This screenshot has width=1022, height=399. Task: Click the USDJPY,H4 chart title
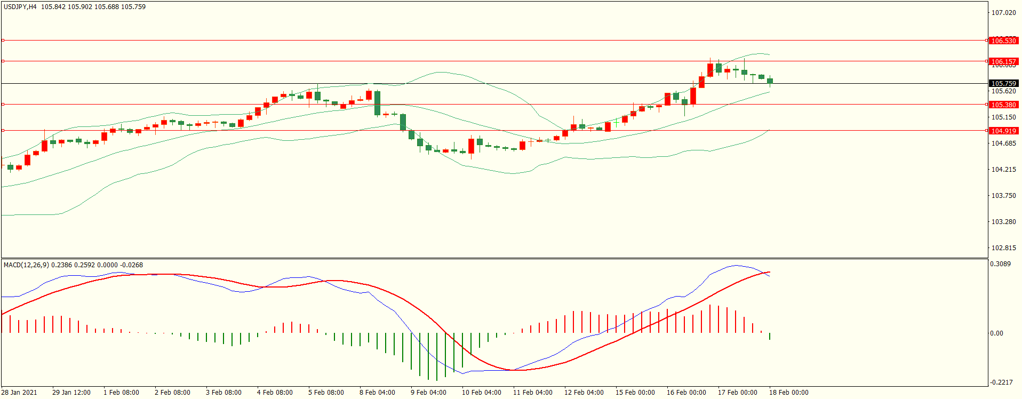(20, 7)
